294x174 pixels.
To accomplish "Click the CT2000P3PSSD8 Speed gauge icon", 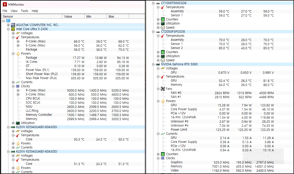I will point(163,60).
